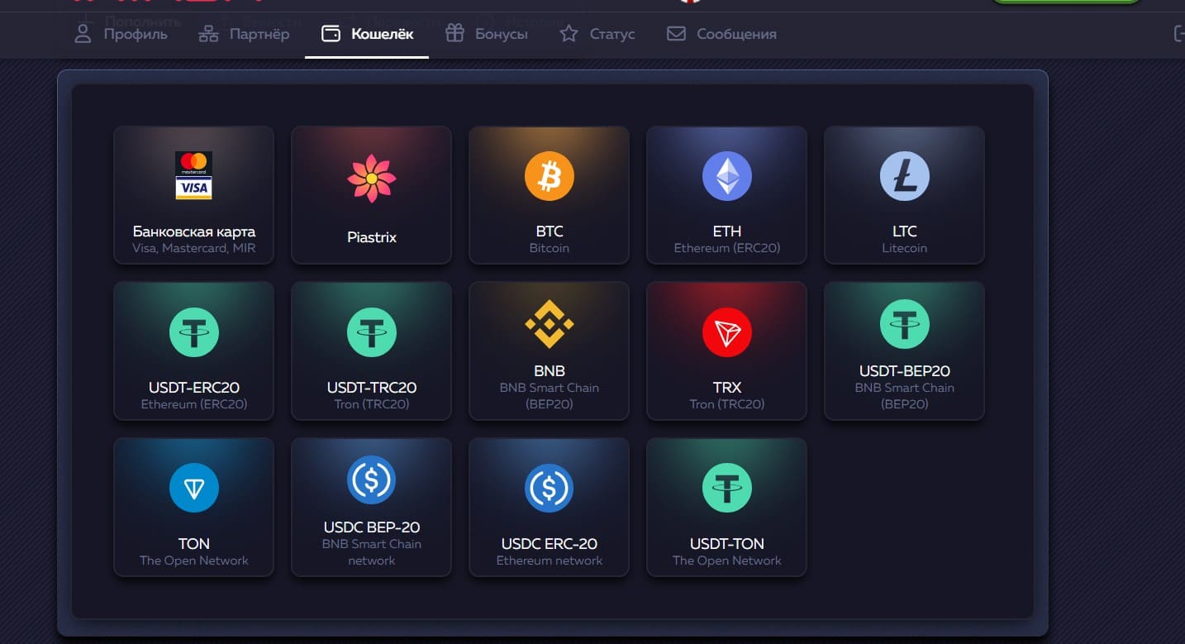
Task: Click the Кошелёк tab
Action: coord(367,34)
